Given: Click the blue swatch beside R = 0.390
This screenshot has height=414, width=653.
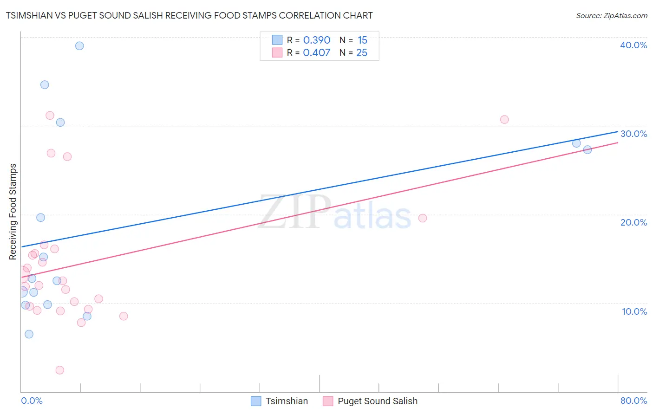Looking at the screenshot, I should [277, 40].
